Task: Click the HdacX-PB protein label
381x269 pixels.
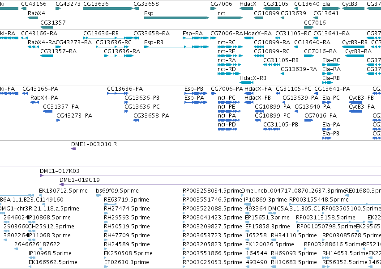Action: [257, 98]
